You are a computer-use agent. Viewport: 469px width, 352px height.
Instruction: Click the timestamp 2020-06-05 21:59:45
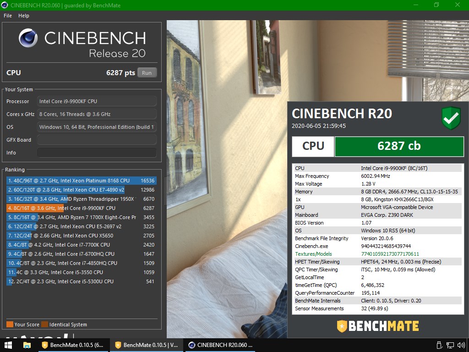(x=319, y=126)
